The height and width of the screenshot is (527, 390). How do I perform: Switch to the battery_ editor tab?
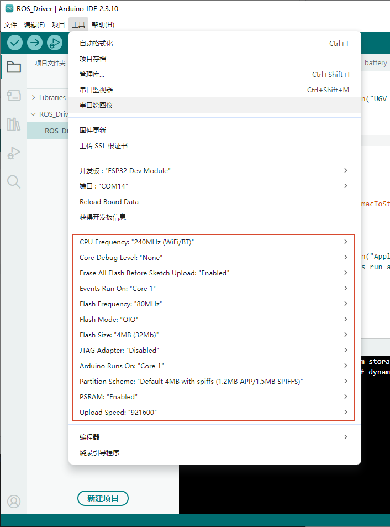377,63
